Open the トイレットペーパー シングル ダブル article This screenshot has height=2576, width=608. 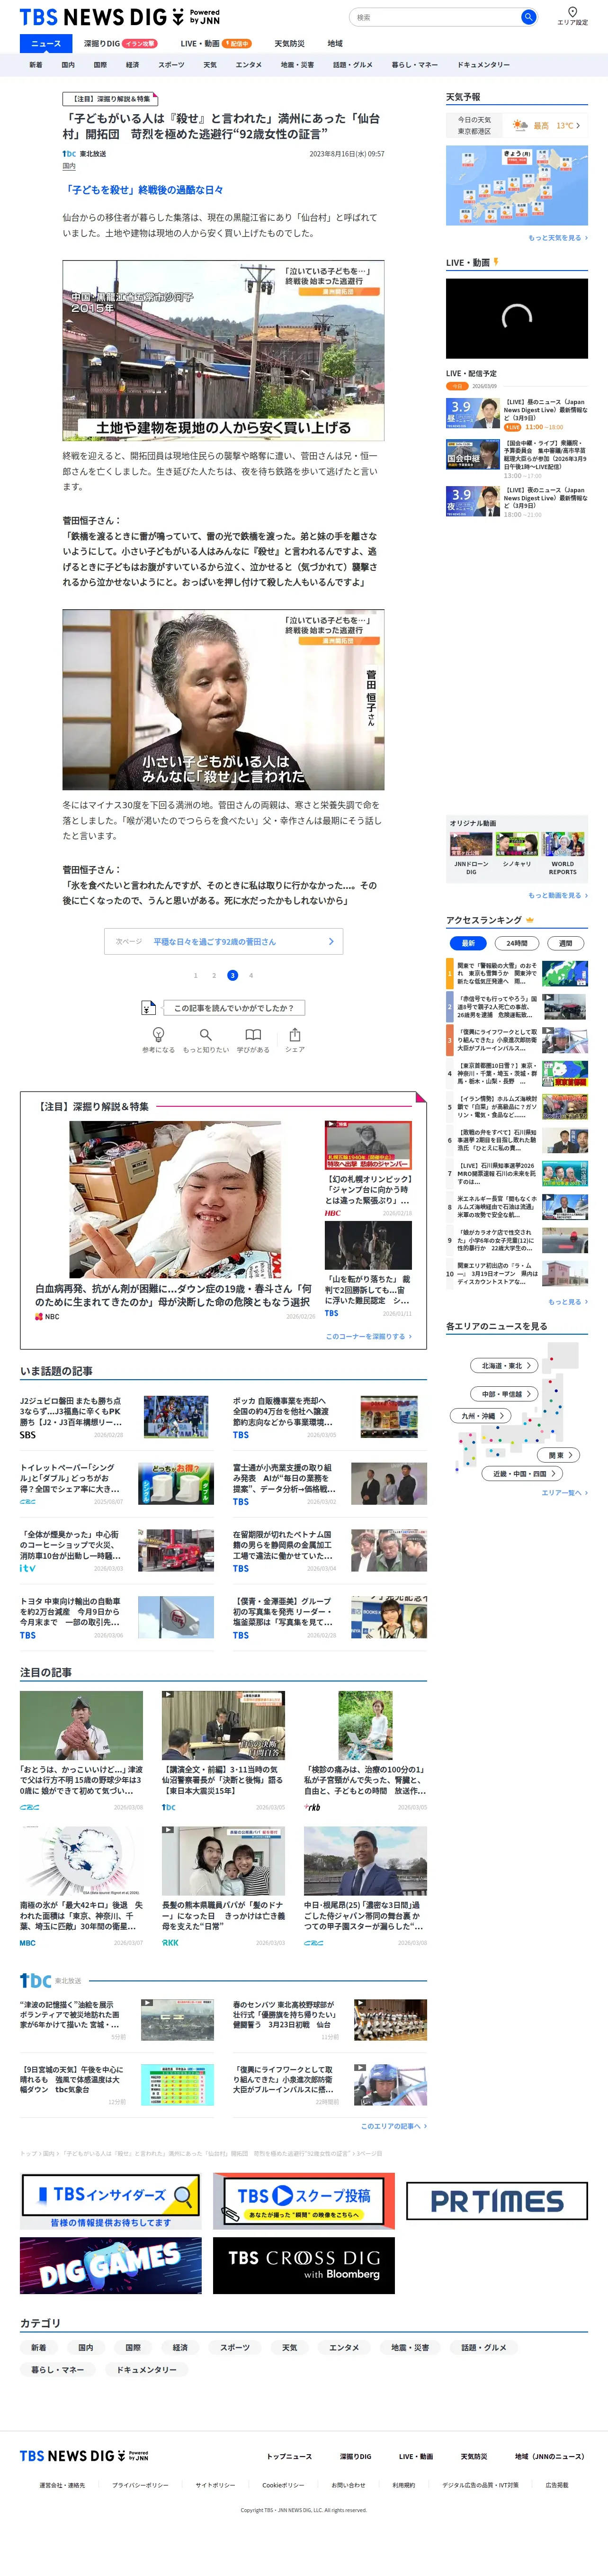(116, 1485)
